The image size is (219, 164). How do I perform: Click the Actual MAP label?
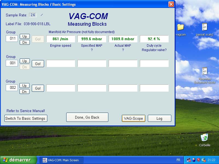[123, 46]
